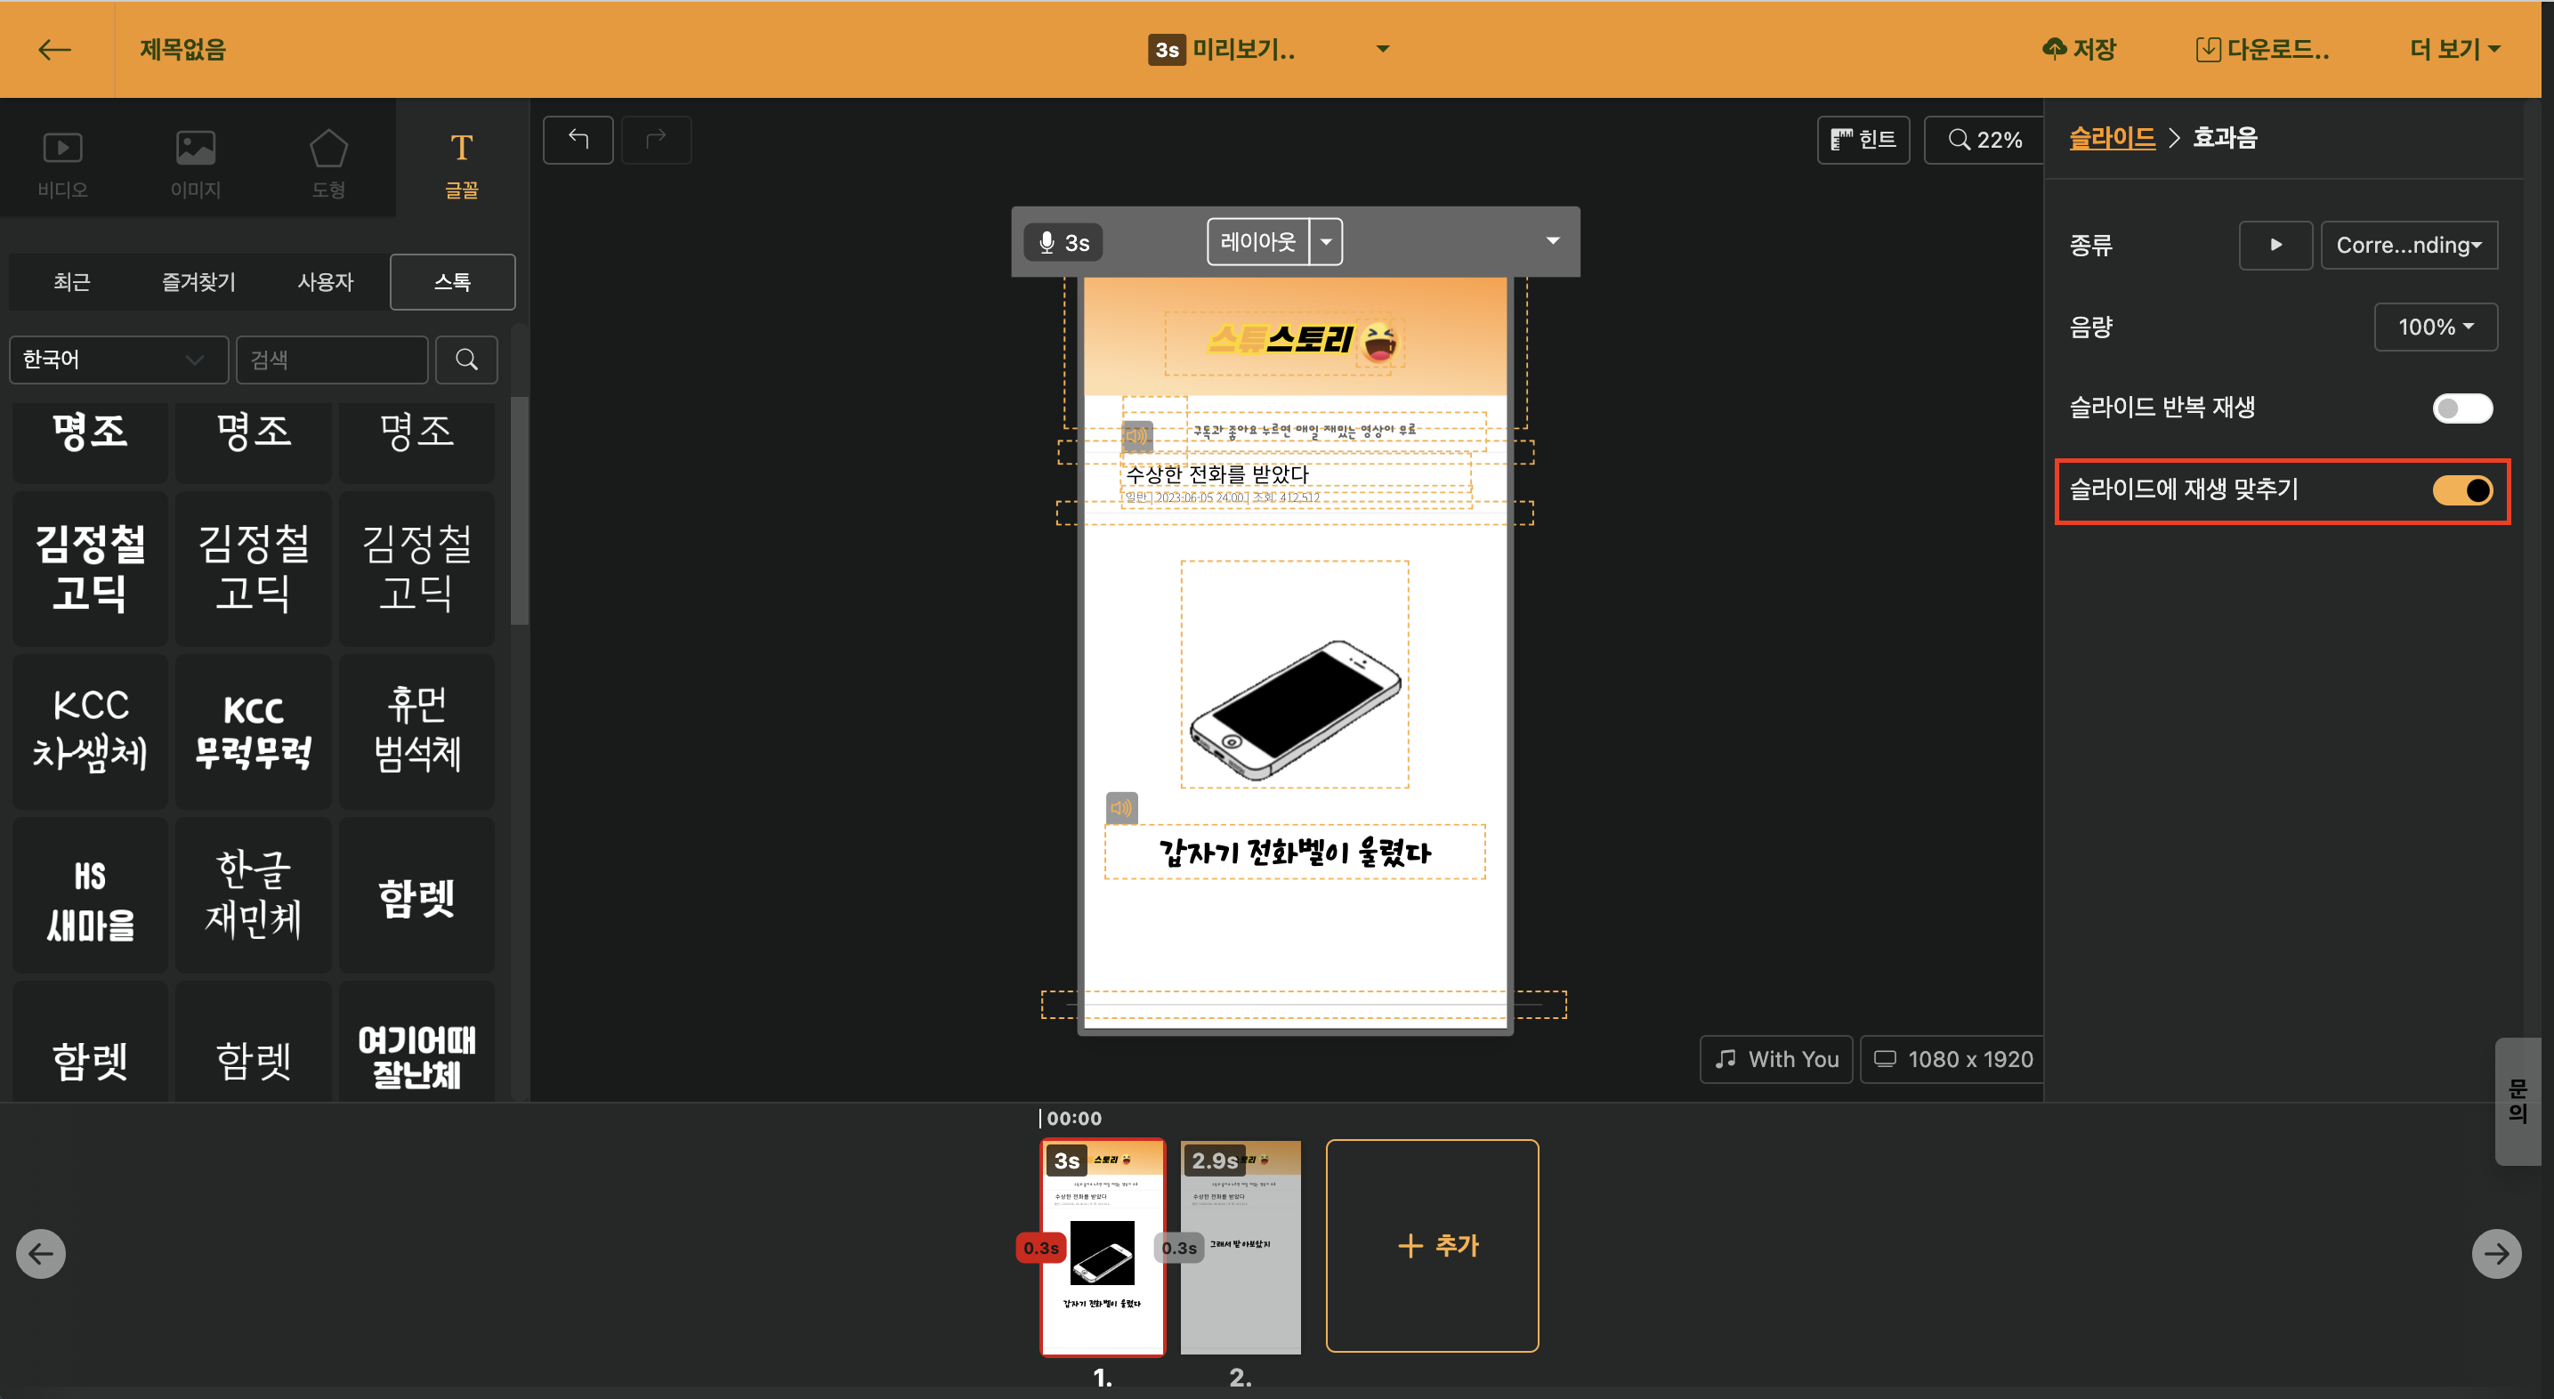The height and width of the screenshot is (1399, 2554).
Task: Toggle 슬라이드 반복 재생 switch
Action: click(x=2461, y=408)
